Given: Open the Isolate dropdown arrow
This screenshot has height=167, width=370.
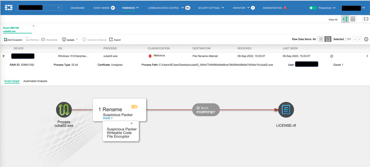Looking at the screenshot, I should (x=77, y=39).
